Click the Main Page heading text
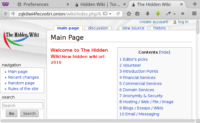 tap(67, 38)
